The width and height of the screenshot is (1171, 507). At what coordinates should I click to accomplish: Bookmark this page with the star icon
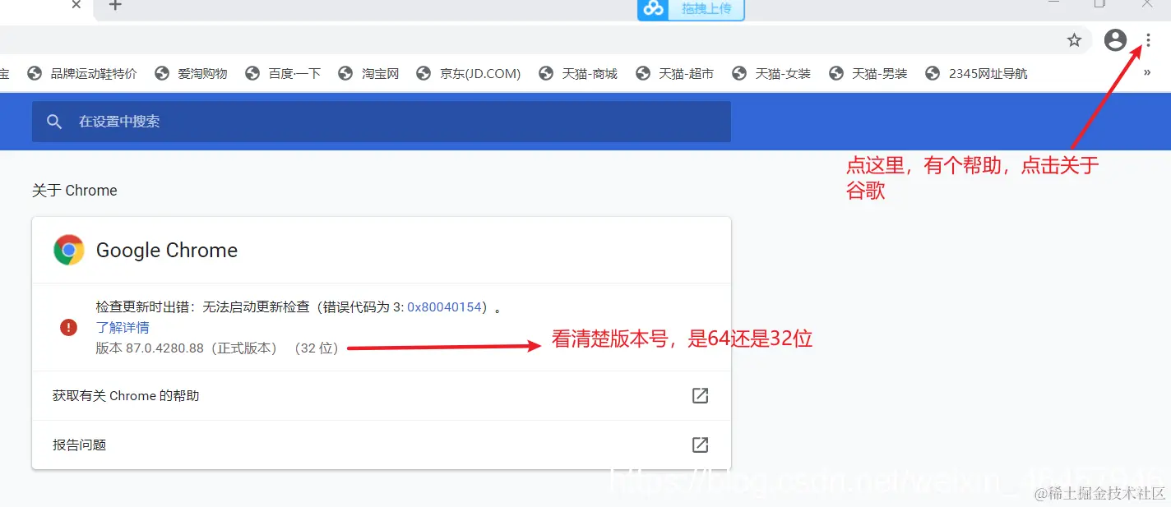coord(1074,39)
